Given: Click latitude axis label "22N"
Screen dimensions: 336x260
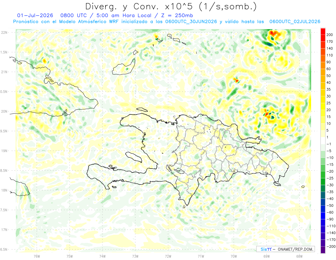Looking at the screenshot, I should [x=4, y=33].
